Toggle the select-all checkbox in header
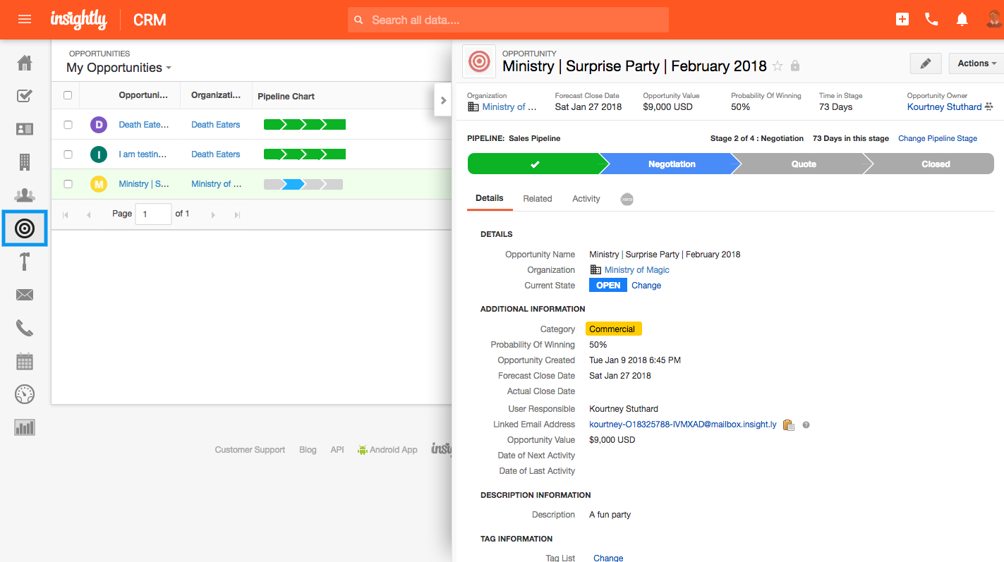Viewport: 1004px width, 562px height. click(68, 95)
